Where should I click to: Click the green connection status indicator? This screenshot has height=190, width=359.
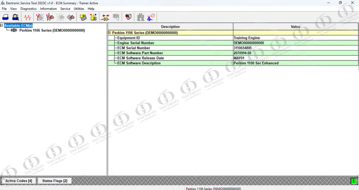click(354, 181)
